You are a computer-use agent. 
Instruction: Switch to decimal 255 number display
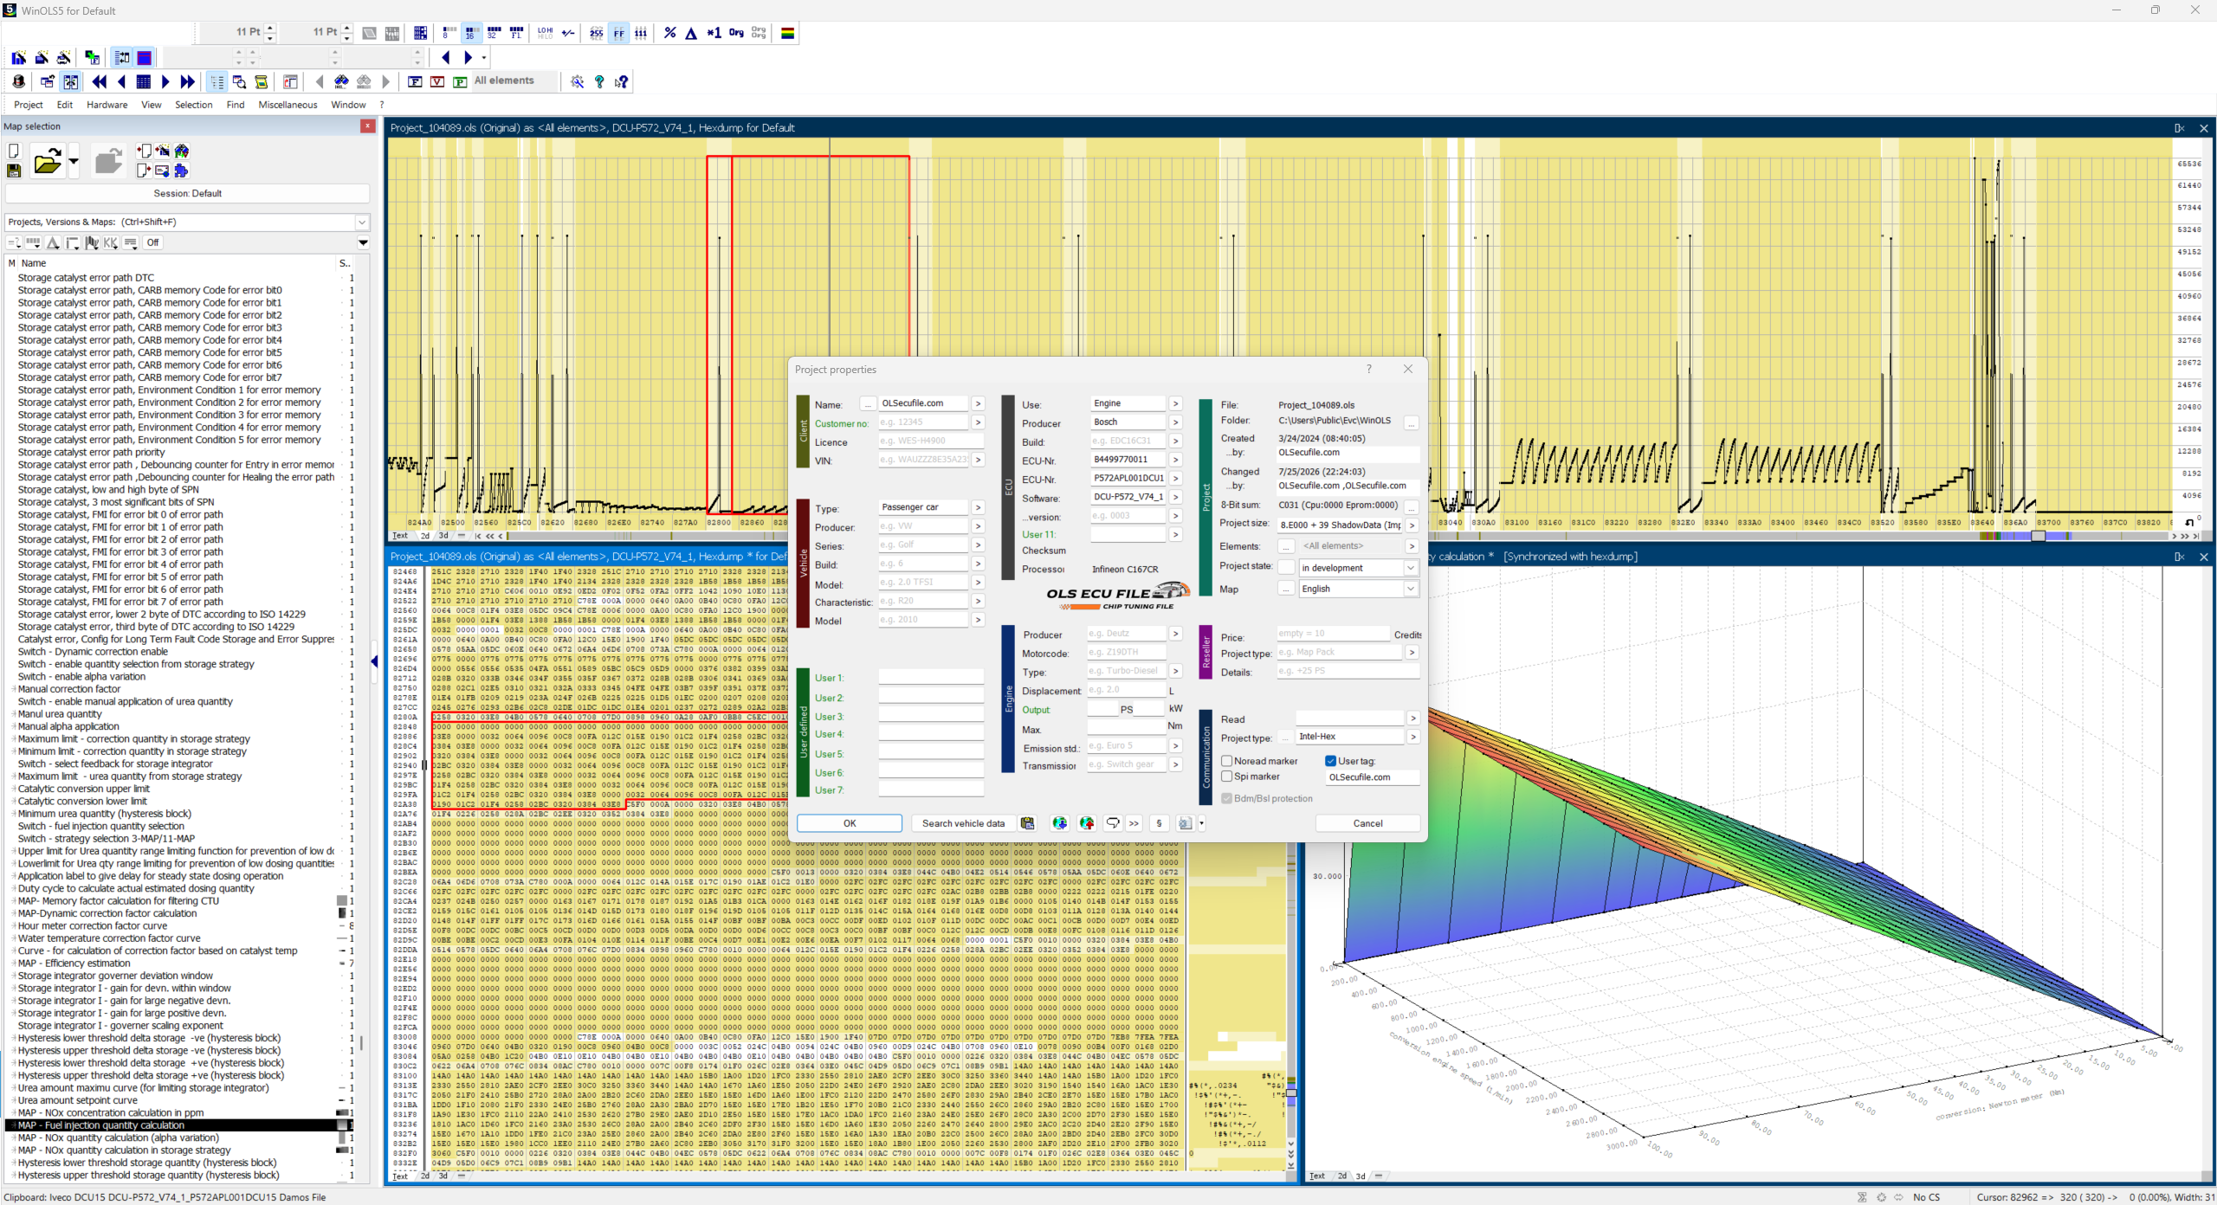pos(596,33)
